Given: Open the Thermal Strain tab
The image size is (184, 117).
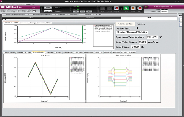Looking at the screenshot, I should [x=68, y=52].
